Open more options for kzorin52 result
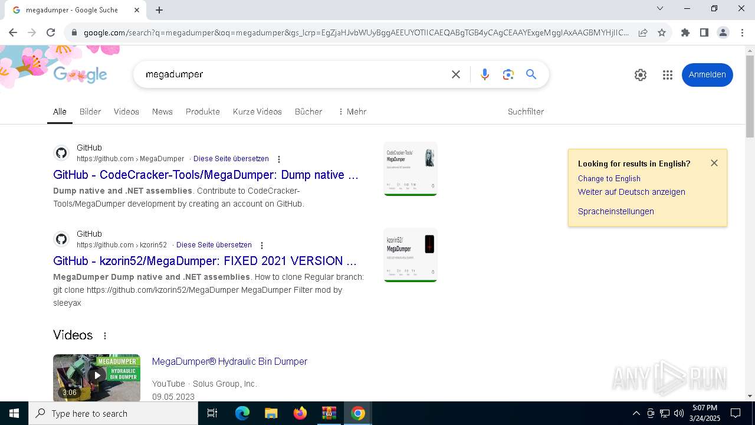Screen dimensions: 755x425 click(x=262, y=246)
